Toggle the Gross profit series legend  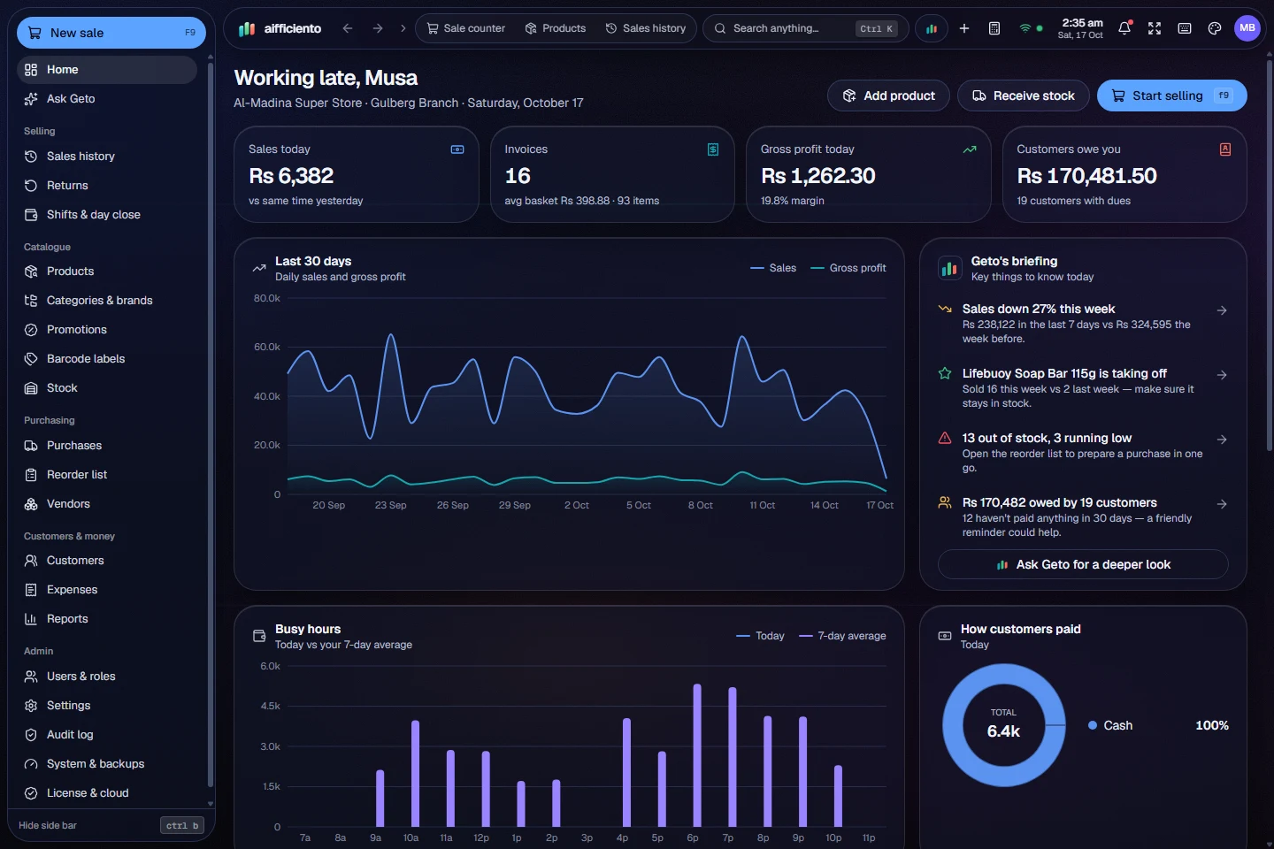(x=848, y=268)
